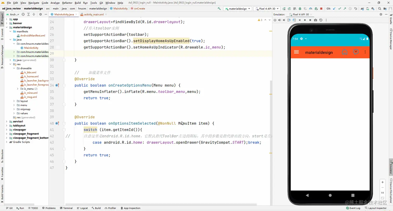Click the Make Project hammer icon
The height and width of the screenshot is (211, 393).
pos(219,9)
